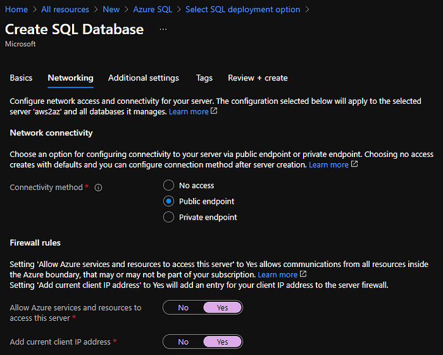Open the Review + create tab

[x=258, y=78]
